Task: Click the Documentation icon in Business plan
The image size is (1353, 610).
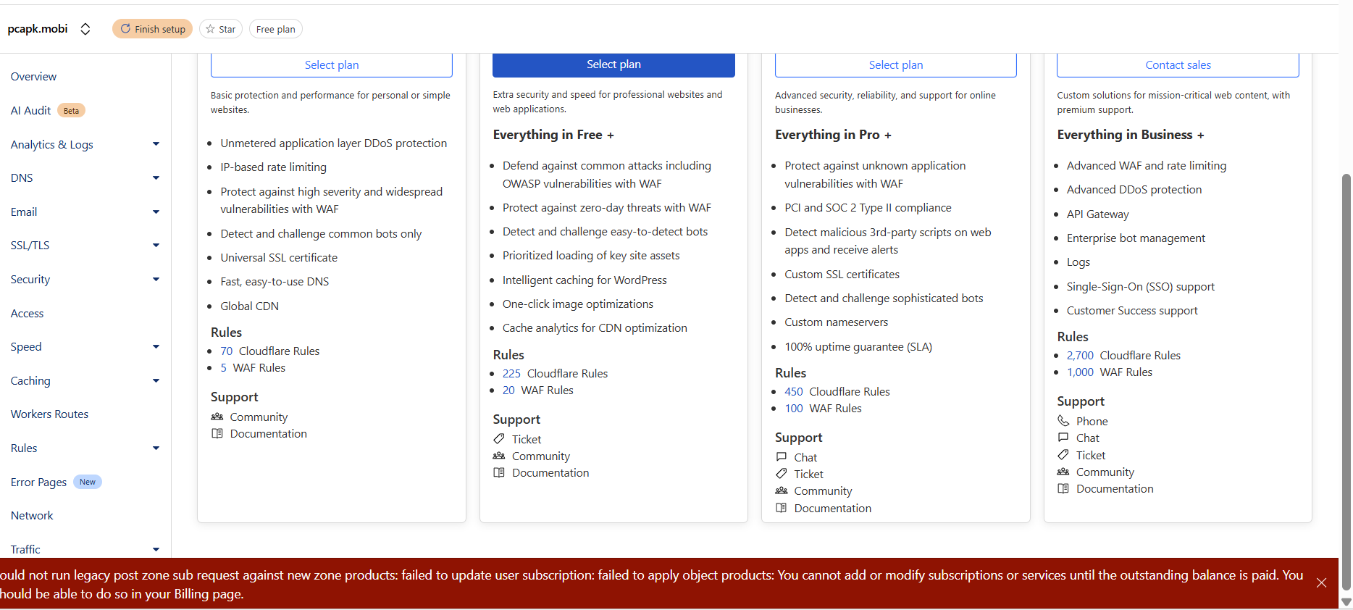Action: (x=782, y=509)
